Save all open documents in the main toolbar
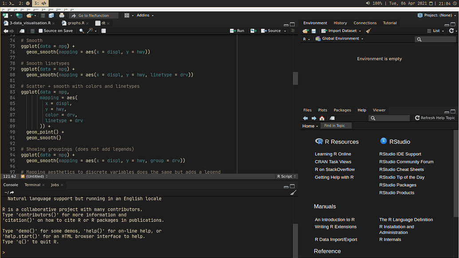The image size is (459, 258). [x=51, y=15]
